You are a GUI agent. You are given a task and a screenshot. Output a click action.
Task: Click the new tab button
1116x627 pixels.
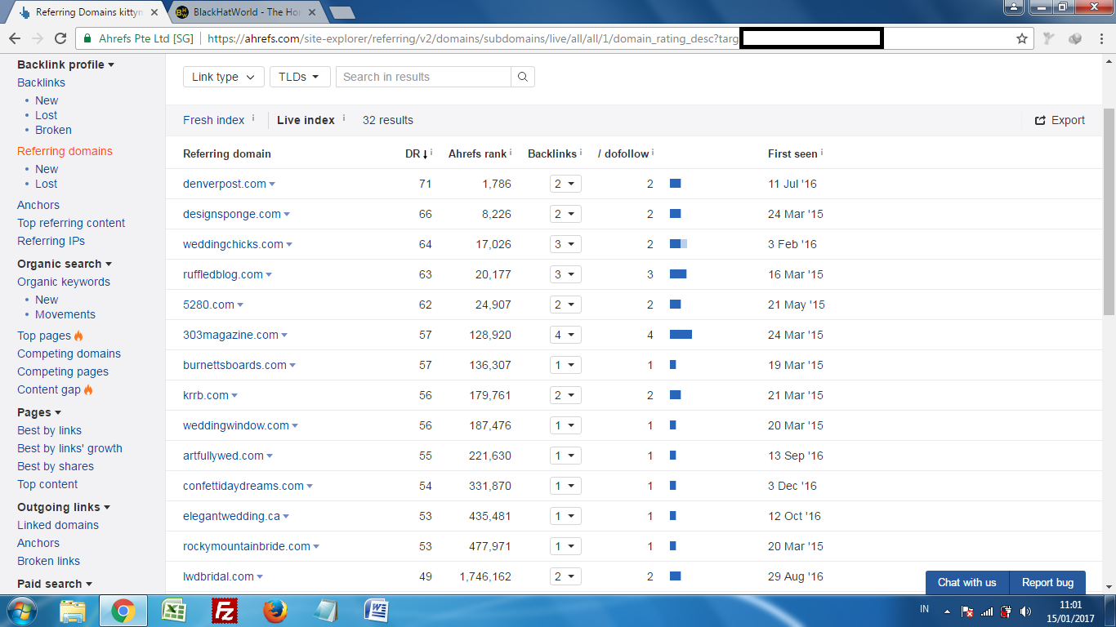pos(341,12)
